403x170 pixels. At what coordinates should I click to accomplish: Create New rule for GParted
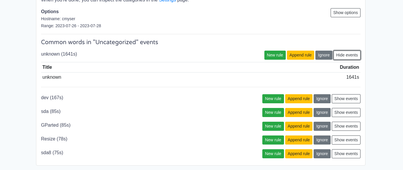click(273, 126)
